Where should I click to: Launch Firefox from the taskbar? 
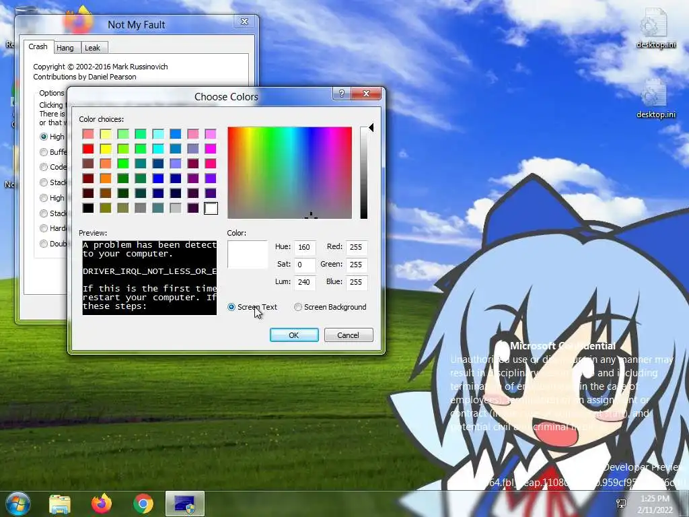(x=102, y=504)
